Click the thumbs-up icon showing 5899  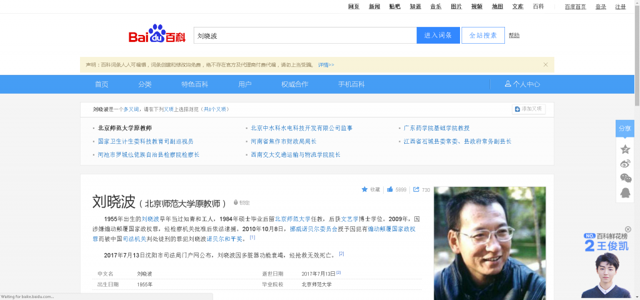(x=390, y=189)
